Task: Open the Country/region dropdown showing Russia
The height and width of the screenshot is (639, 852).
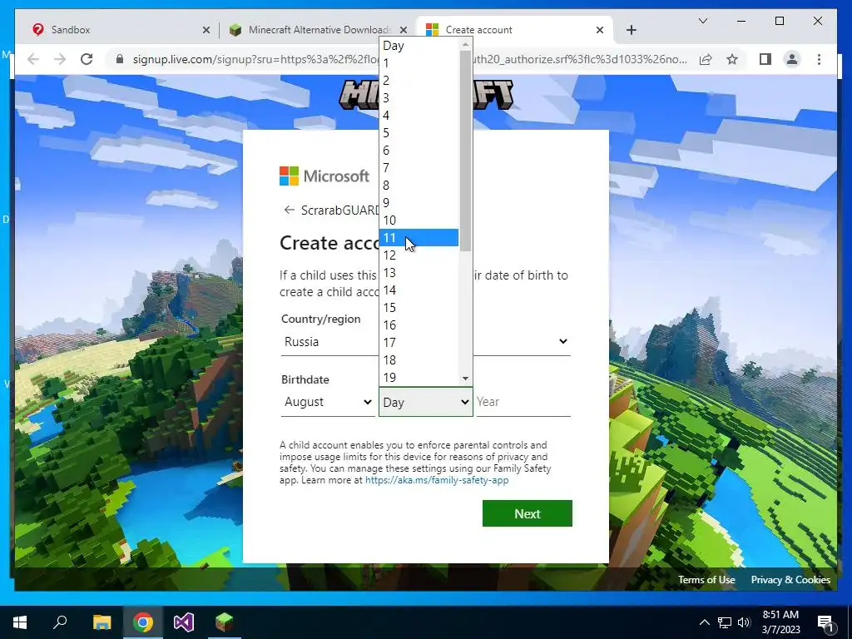Action: point(425,342)
